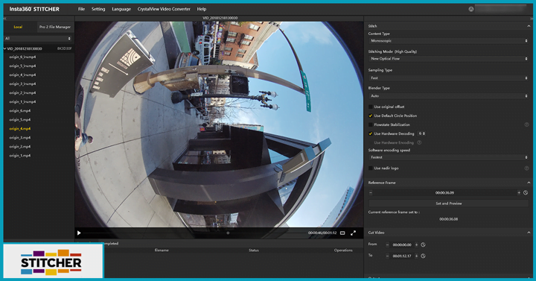Select origin_2_lrv.mp4 file
Viewport: 536px width, 281px height.
pos(22,92)
